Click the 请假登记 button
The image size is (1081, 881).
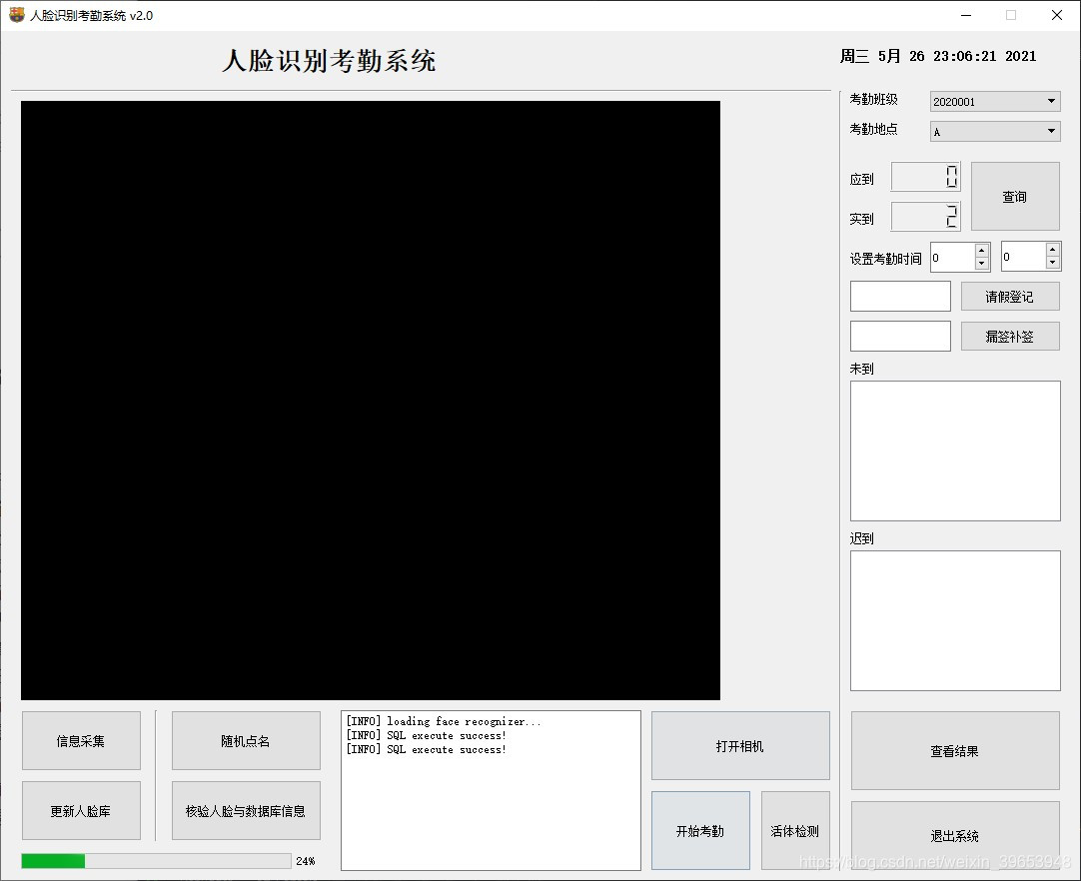pyautogui.click(x=1010, y=297)
